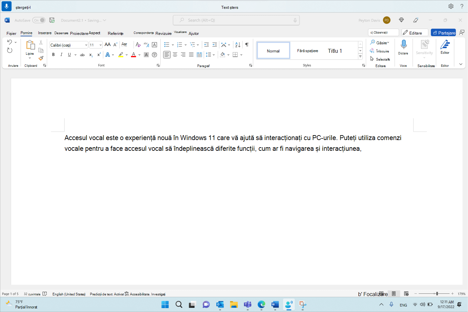This screenshot has height=312, width=468.
Task: Toggle Italic formatting
Action: coord(61,55)
